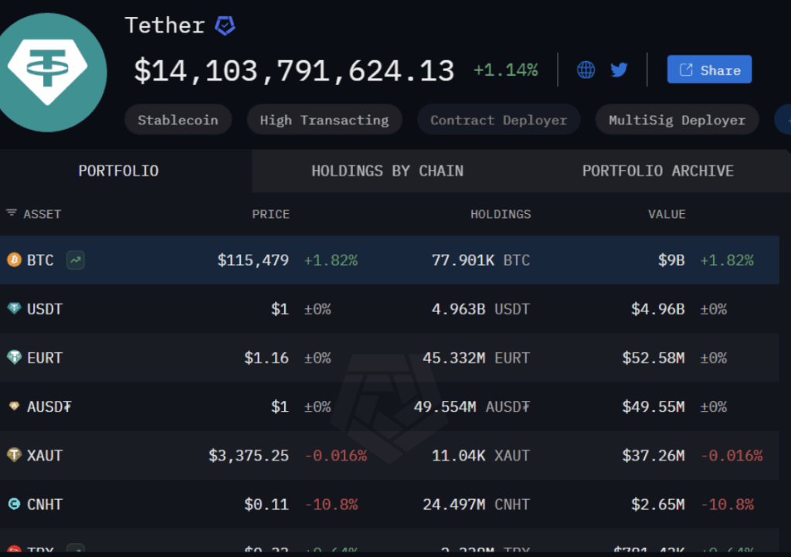Toggle the MultiSig Deployer tag

677,120
